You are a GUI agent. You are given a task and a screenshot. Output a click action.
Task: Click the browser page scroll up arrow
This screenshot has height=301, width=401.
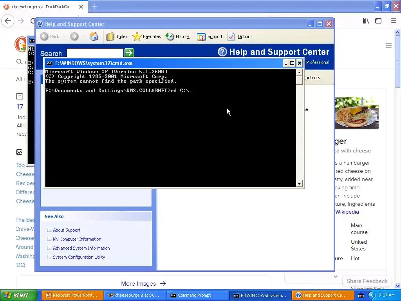click(398, 32)
